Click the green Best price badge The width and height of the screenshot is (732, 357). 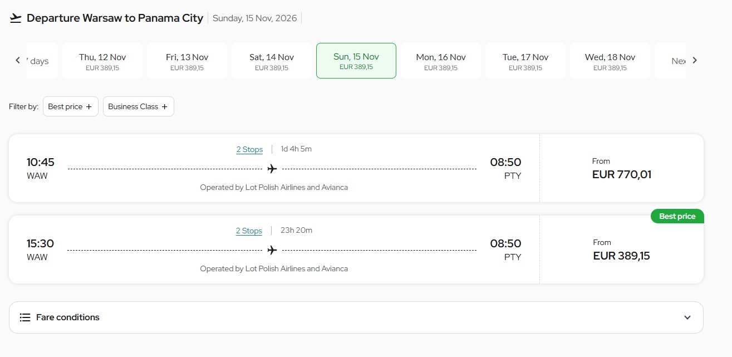tap(677, 216)
